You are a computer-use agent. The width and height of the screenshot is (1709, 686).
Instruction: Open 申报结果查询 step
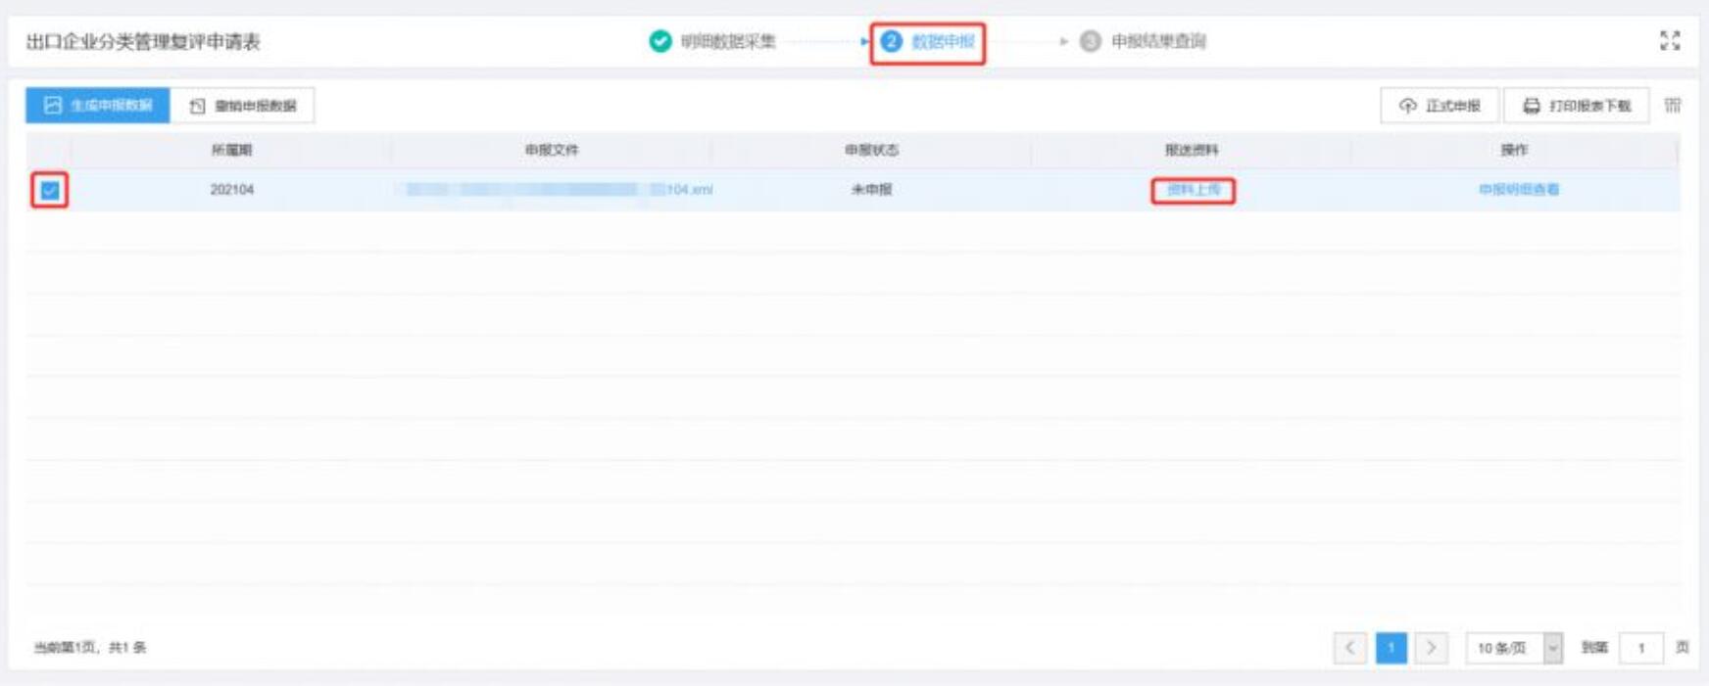1157,41
